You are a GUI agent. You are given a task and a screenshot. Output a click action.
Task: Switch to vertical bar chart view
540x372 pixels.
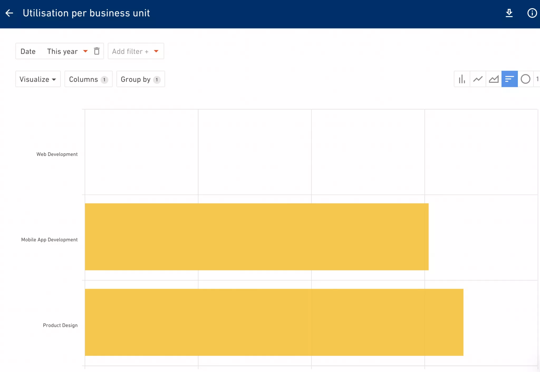point(462,79)
